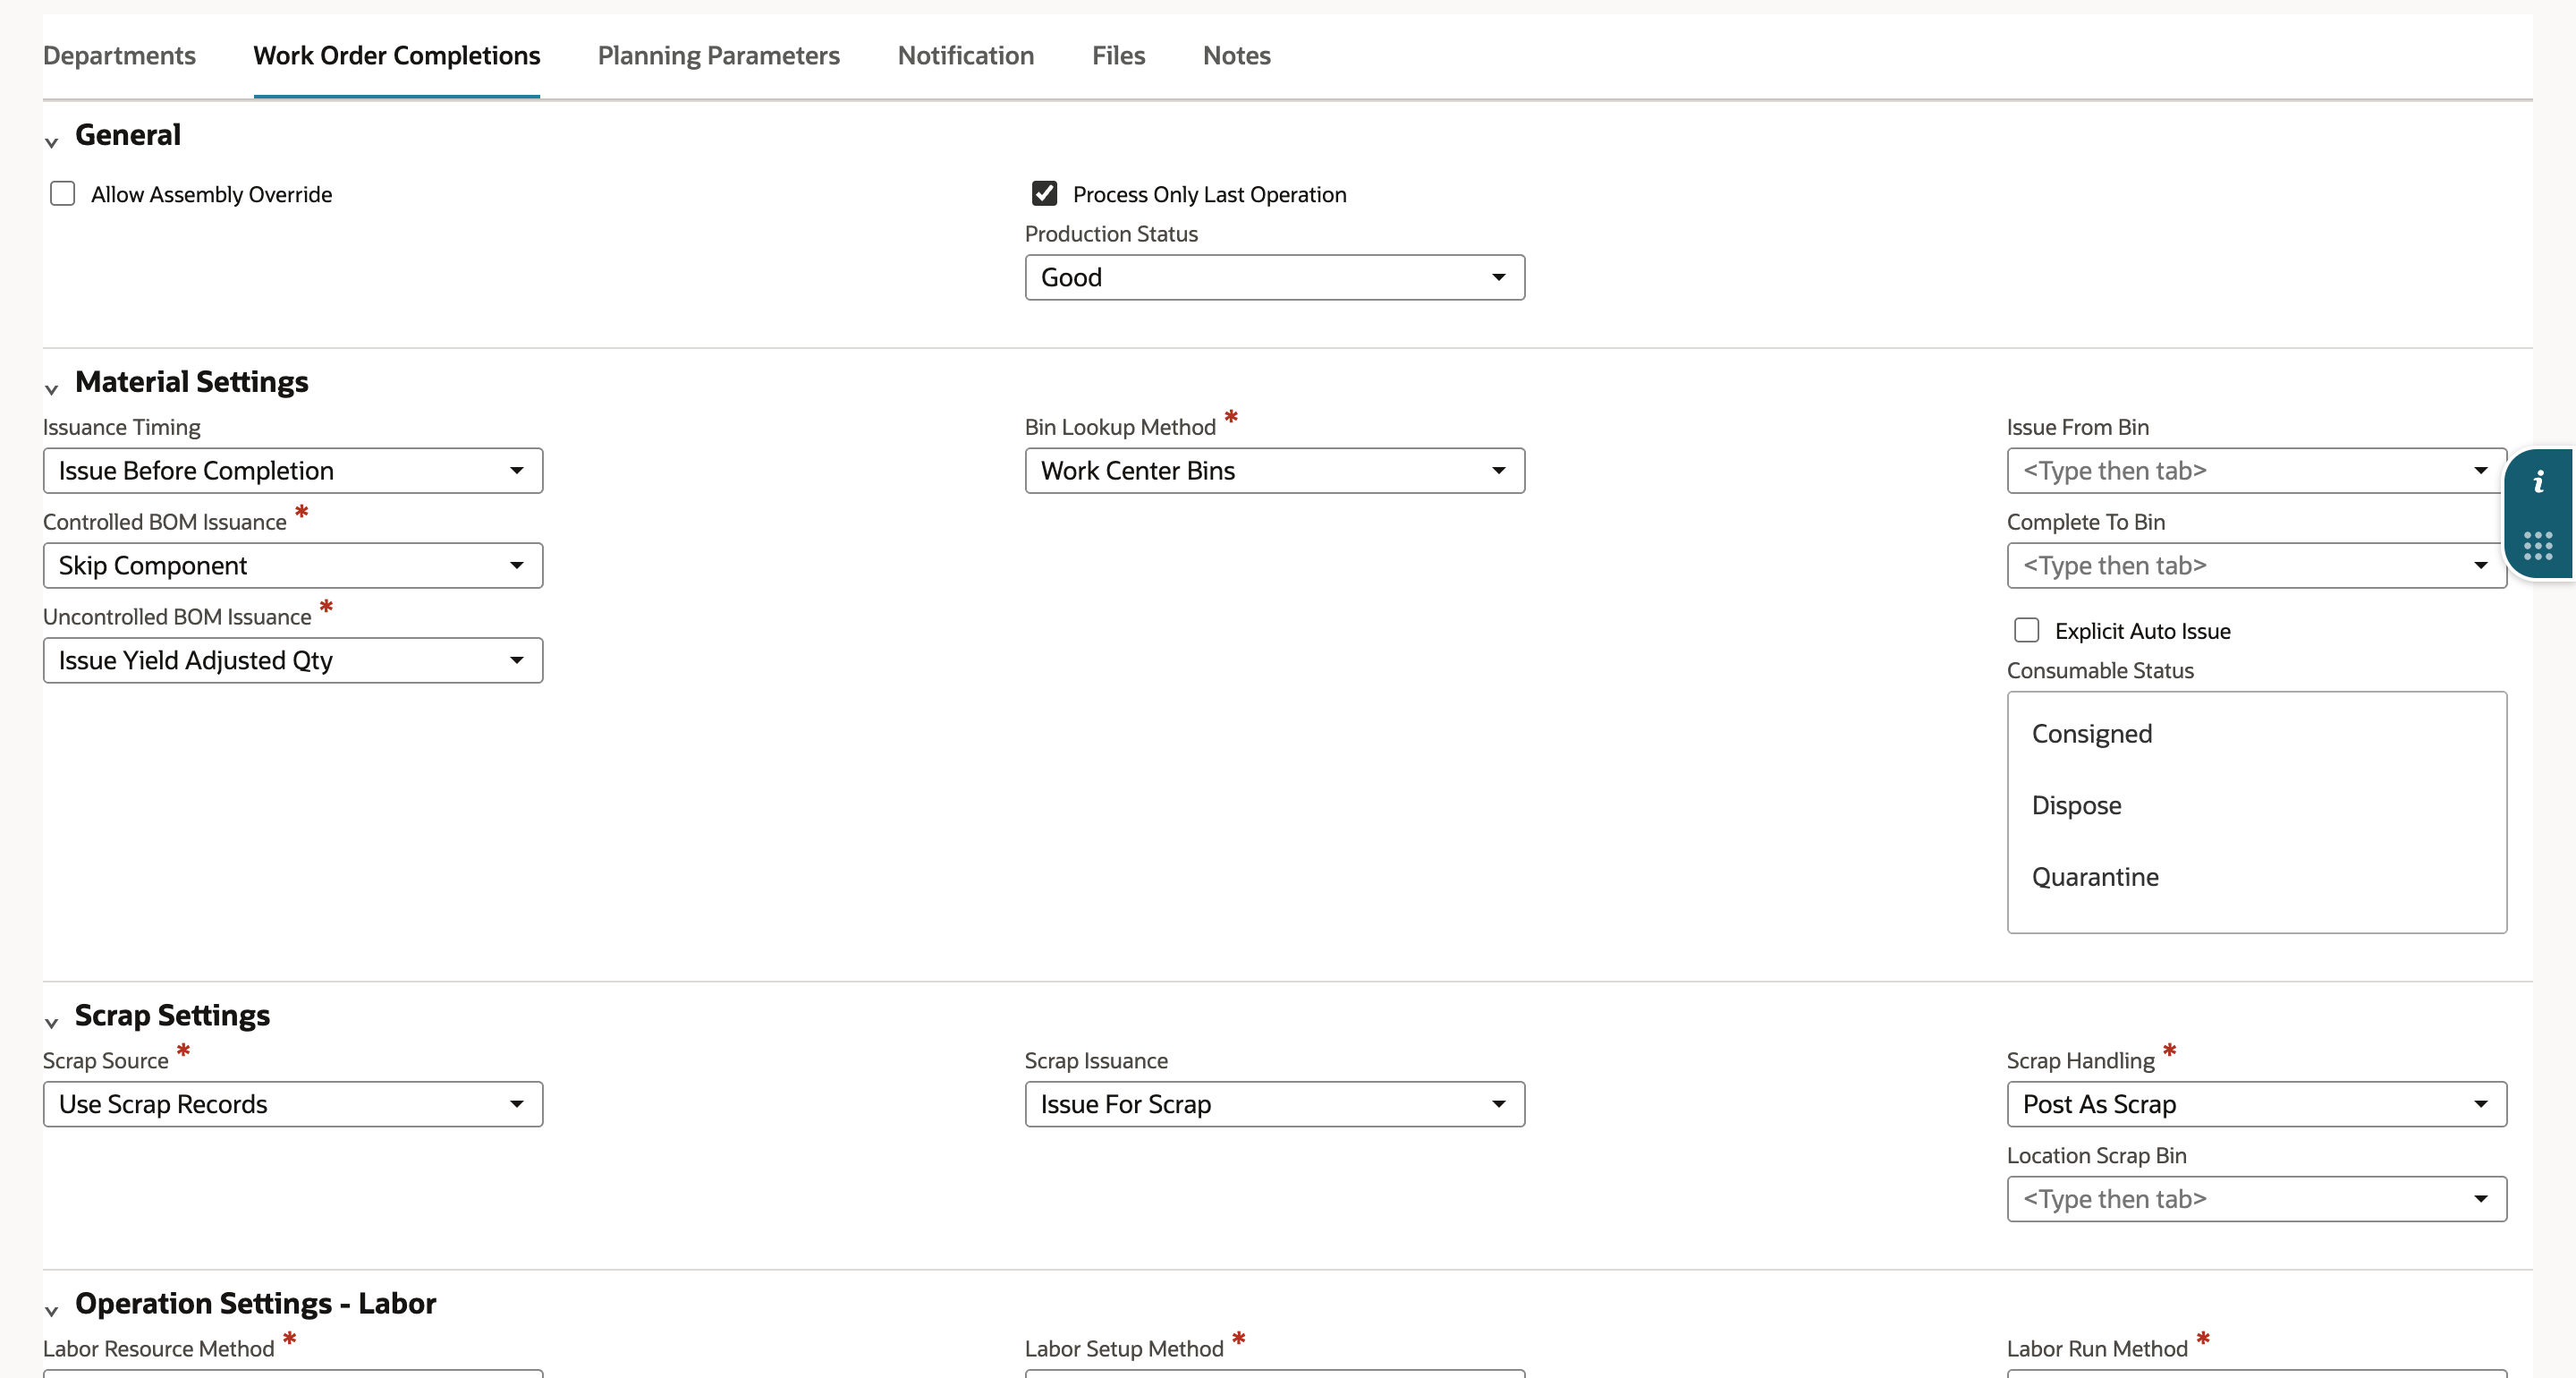Collapse Operation Settings - Labor section
2576x1378 pixels.
[51, 1311]
